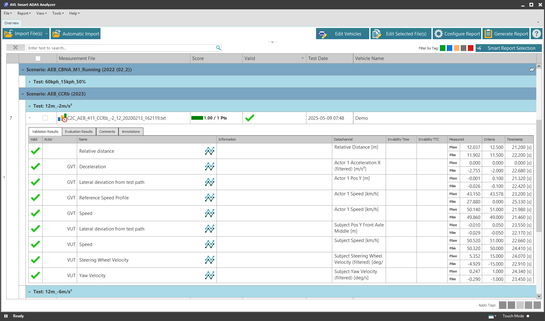Viewport: 545px width, 321px height.
Task: Tick the select-all checkbox in table header
Action: coord(38,58)
